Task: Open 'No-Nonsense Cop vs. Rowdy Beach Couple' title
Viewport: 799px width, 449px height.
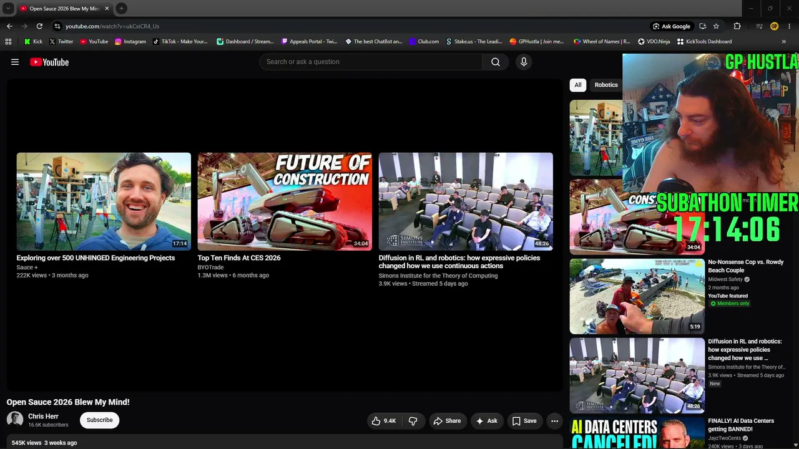Action: pyautogui.click(x=745, y=266)
